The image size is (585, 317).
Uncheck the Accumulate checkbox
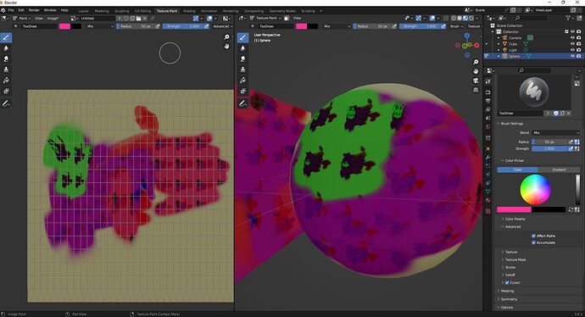coord(533,242)
